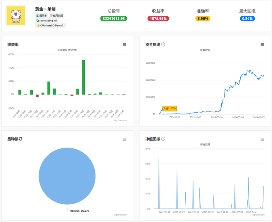Click the 2024-05-06 axis date on 净值回撤
The image size is (272, 222).
point(164,212)
